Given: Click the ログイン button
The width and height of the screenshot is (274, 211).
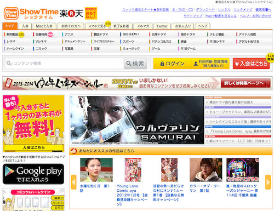Looking at the screenshot, I should (x=172, y=64).
